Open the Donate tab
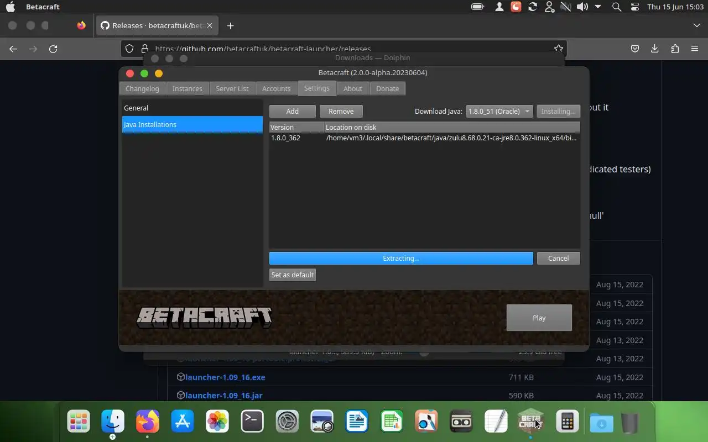This screenshot has height=442, width=708. [388, 88]
